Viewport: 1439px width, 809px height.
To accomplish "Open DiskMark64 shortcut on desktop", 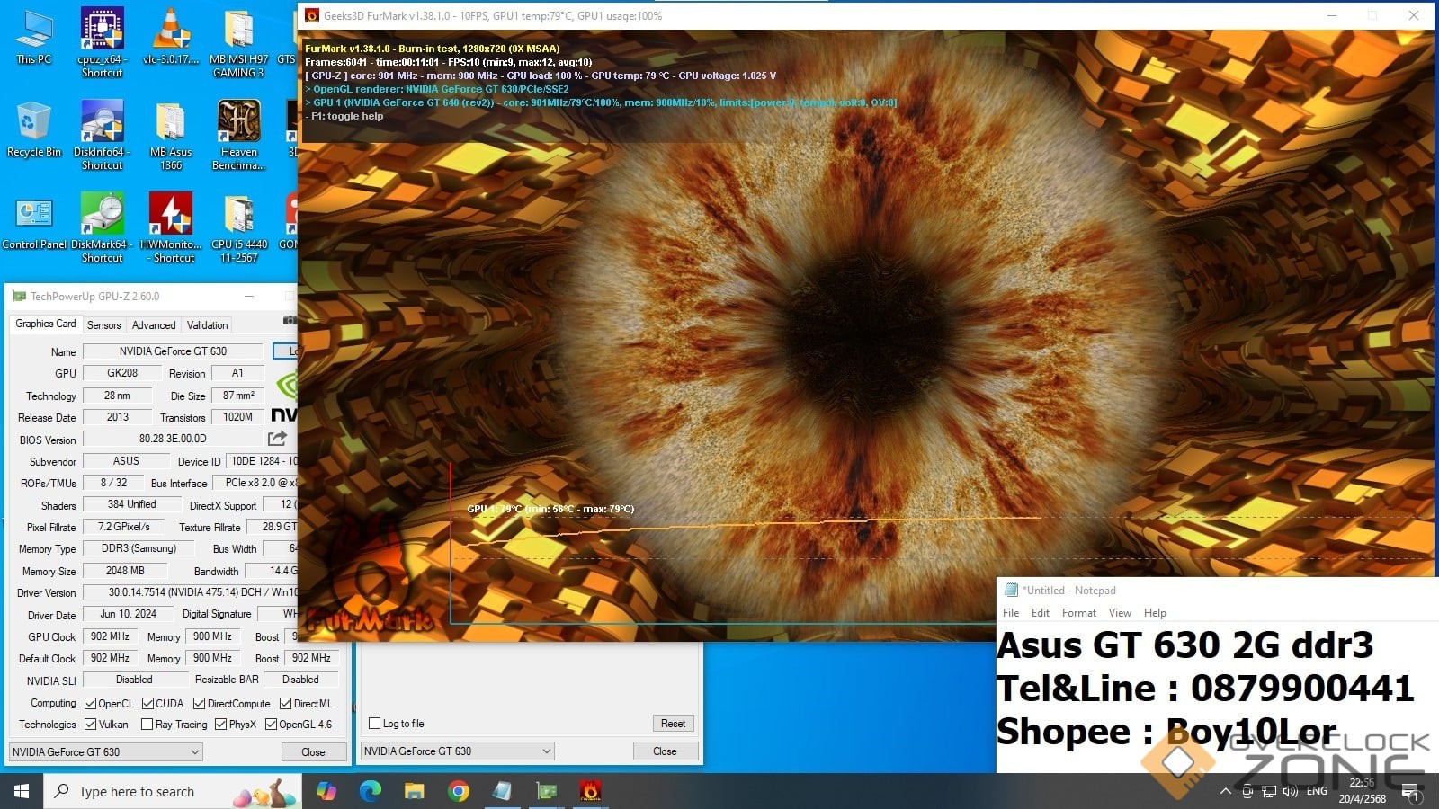I will coord(102,227).
